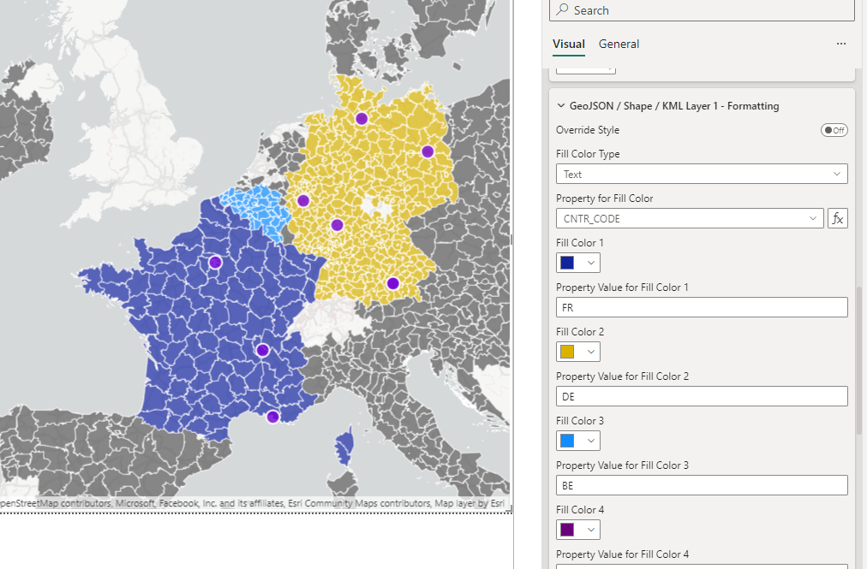Open the yellow Fill Color 2 picker

577,352
